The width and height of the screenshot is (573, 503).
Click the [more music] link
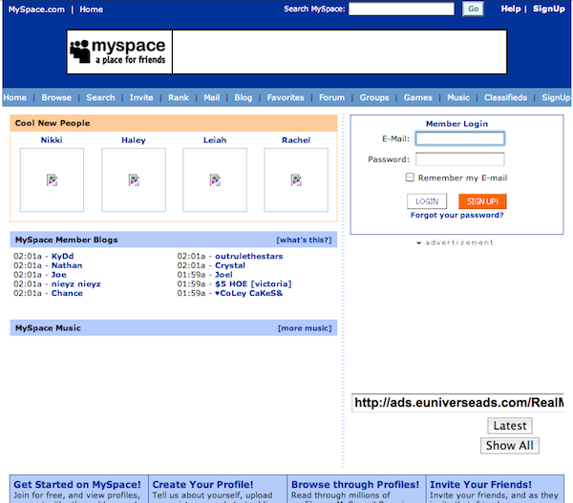[305, 328]
